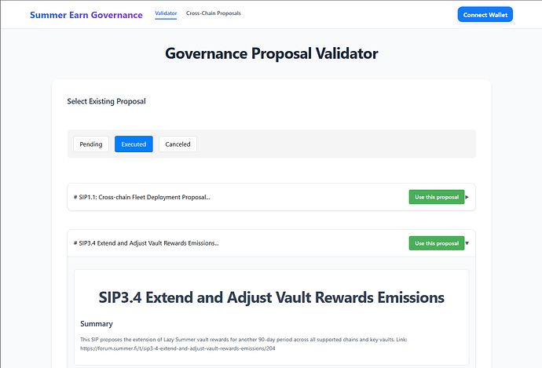
Task: Click the Select Existing Proposal label
Action: (106, 101)
